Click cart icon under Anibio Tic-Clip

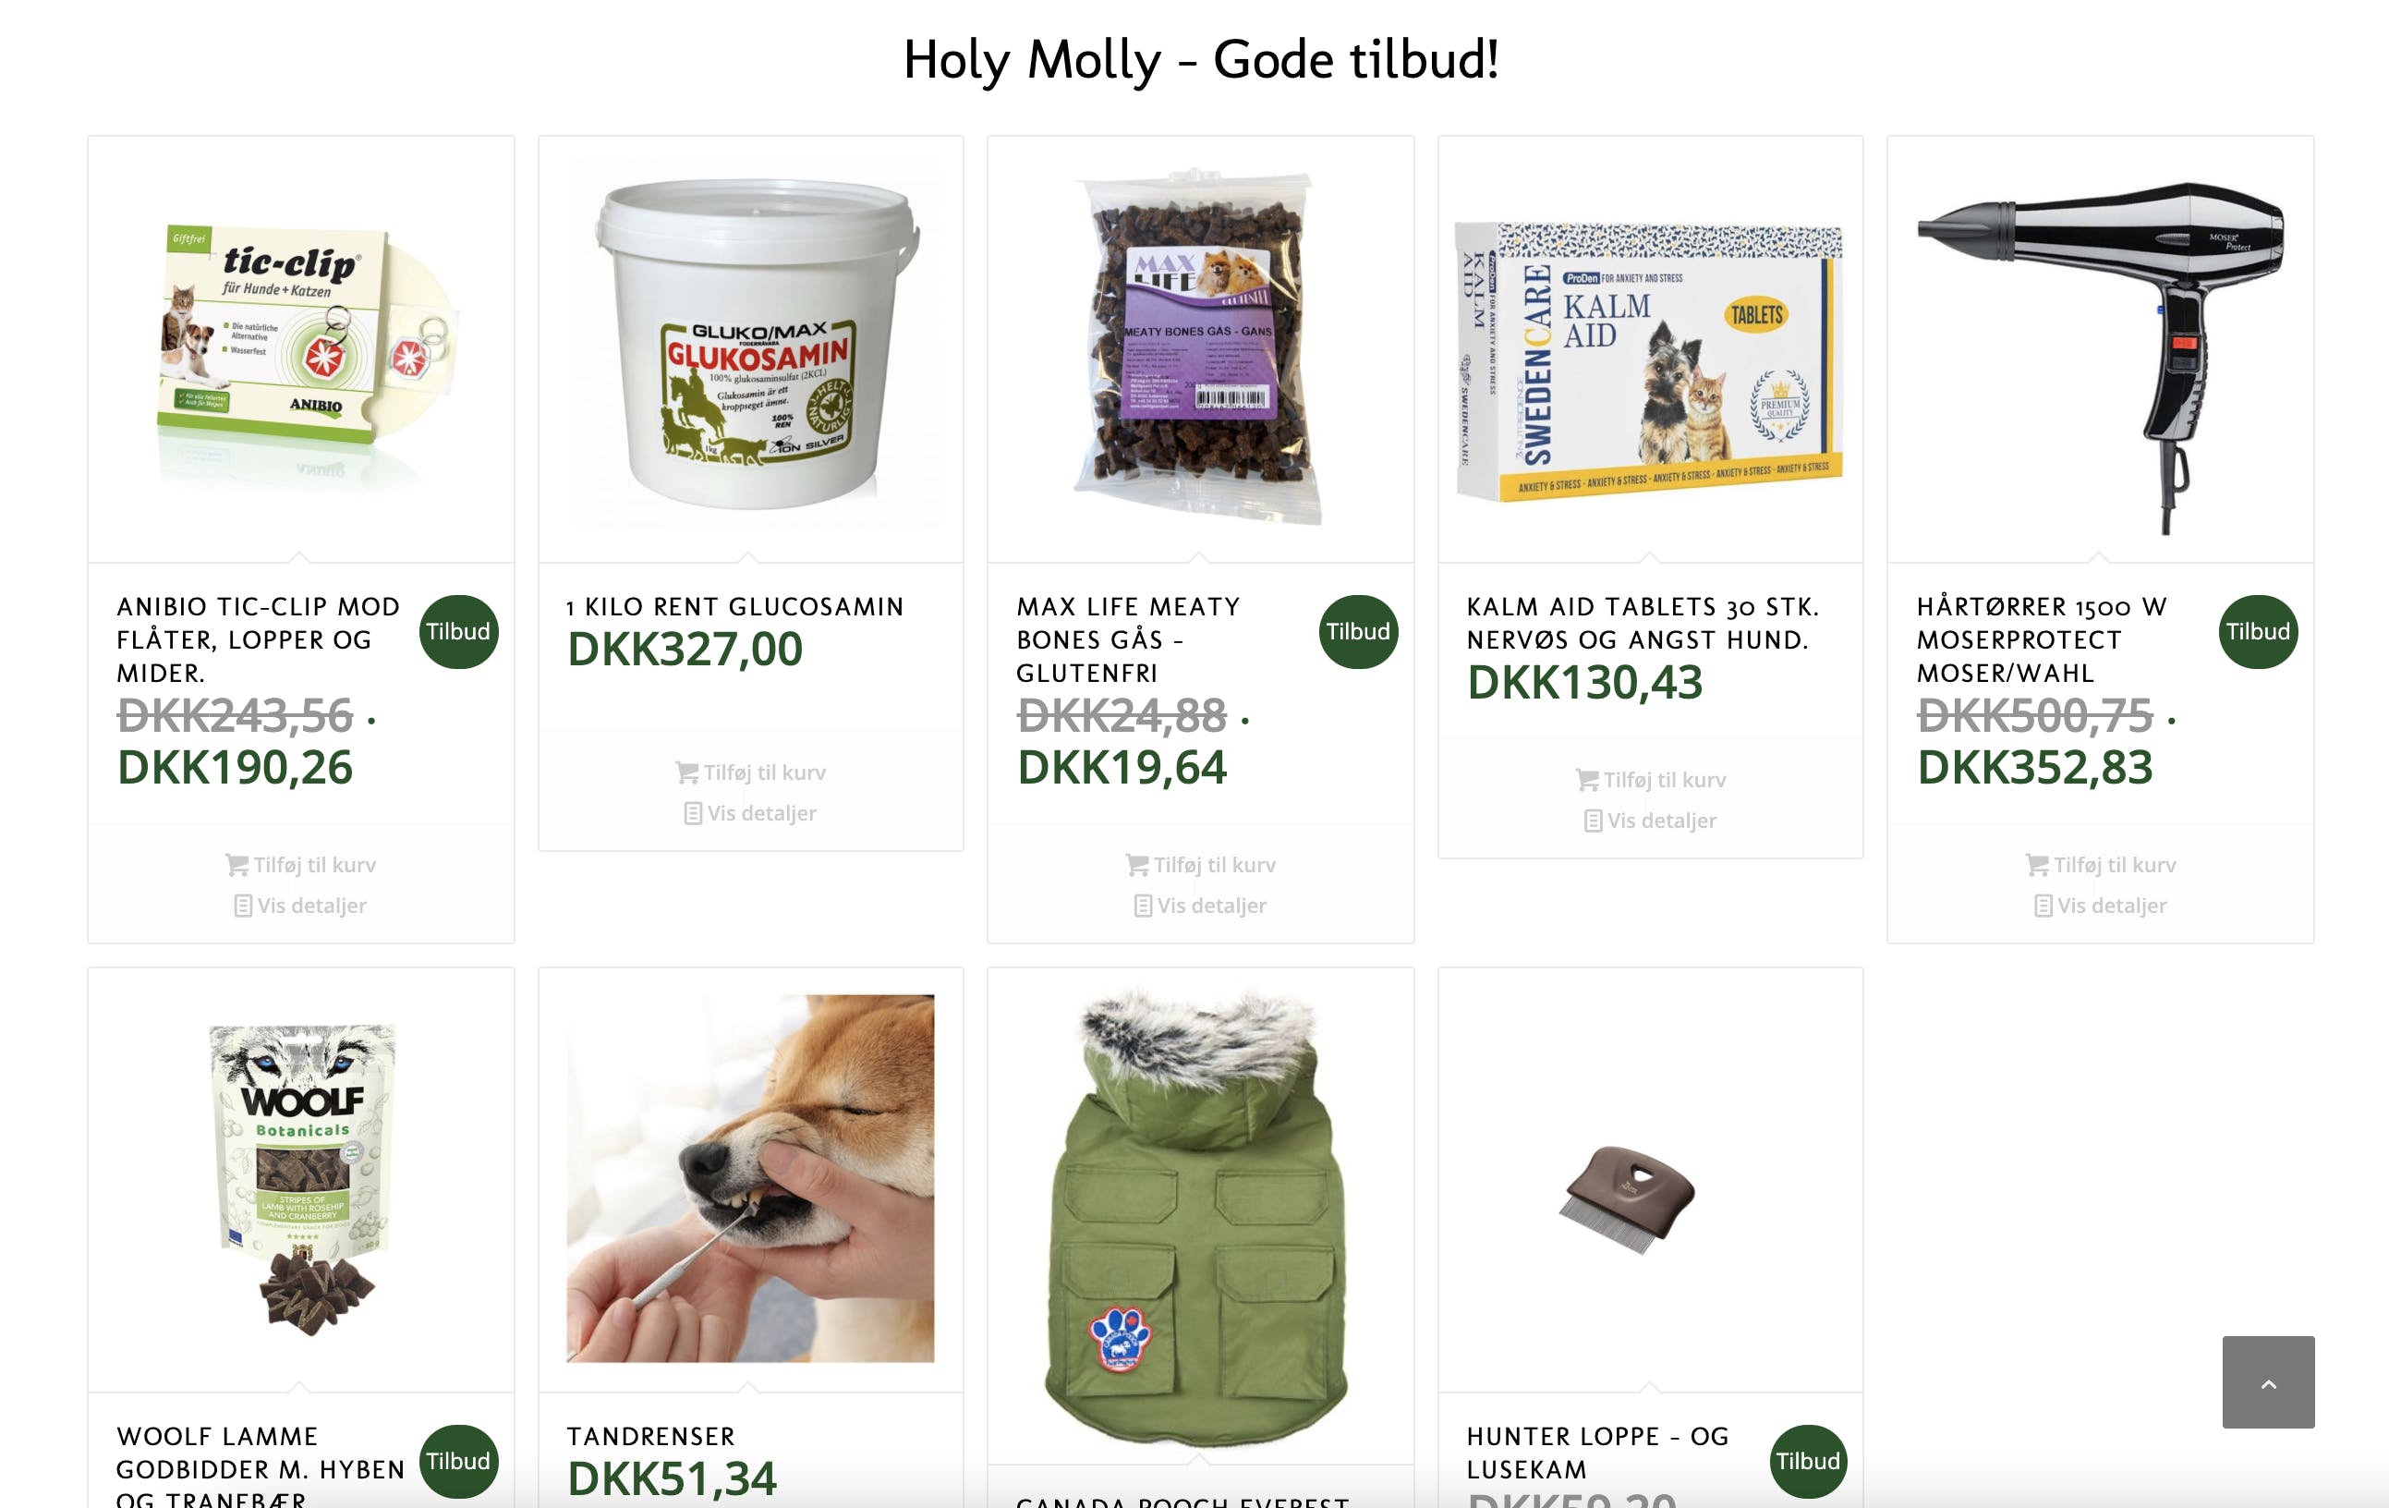click(237, 865)
